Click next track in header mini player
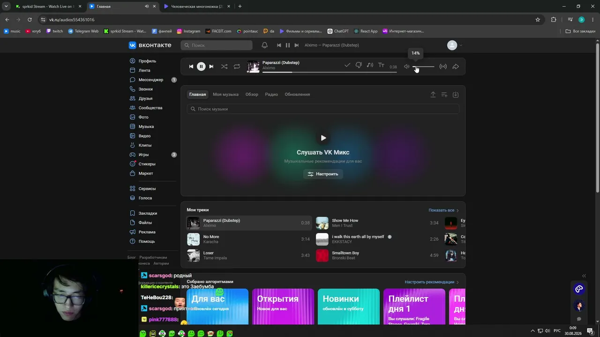 click(296, 45)
